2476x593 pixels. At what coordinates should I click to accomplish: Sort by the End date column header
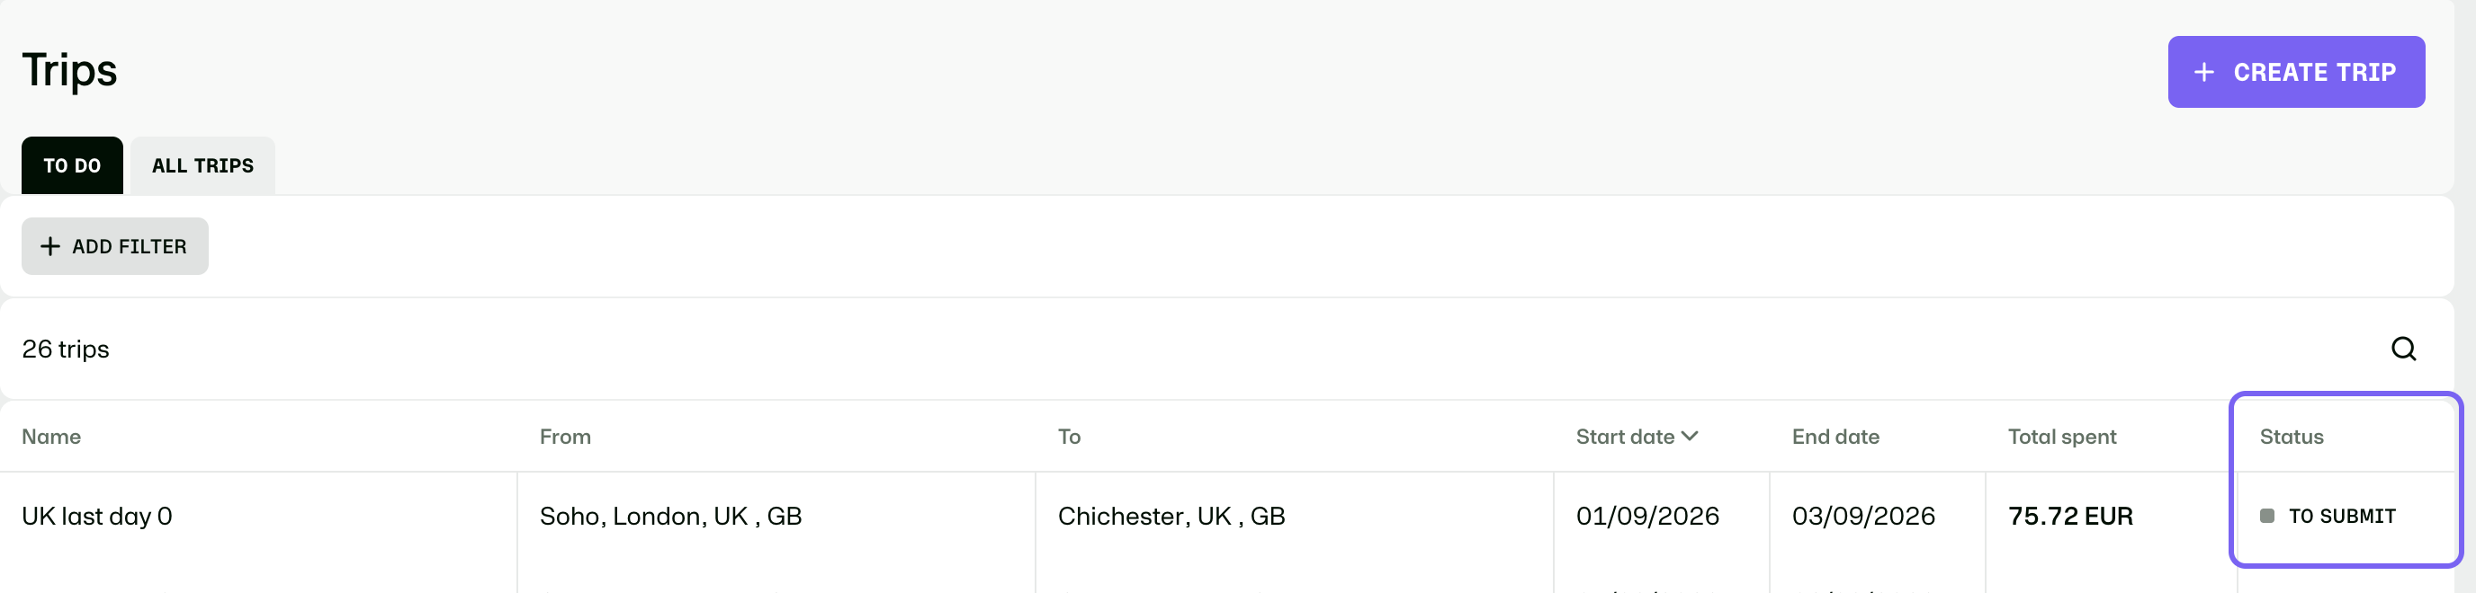click(1835, 437)
